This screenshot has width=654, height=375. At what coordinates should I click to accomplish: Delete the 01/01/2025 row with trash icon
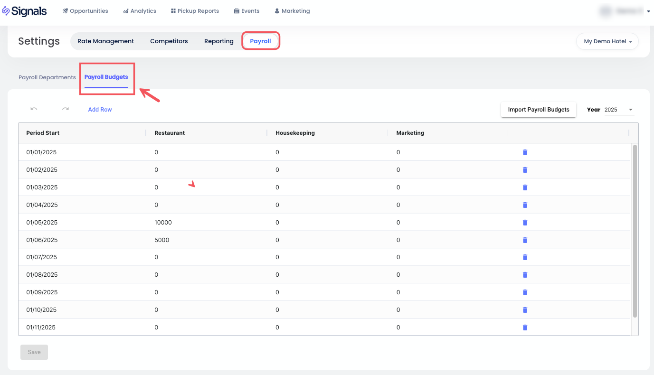point(525,152)
